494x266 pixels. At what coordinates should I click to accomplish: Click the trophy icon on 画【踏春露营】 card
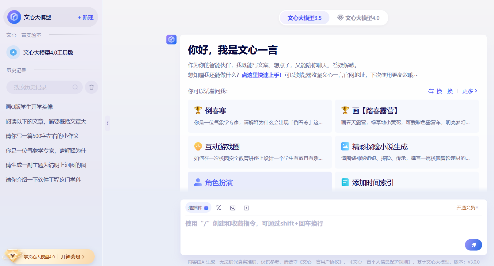[345, 110]
